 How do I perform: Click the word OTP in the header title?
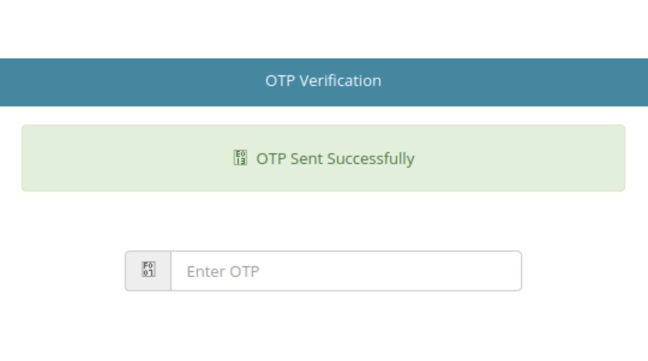click(x=280, y=81)
